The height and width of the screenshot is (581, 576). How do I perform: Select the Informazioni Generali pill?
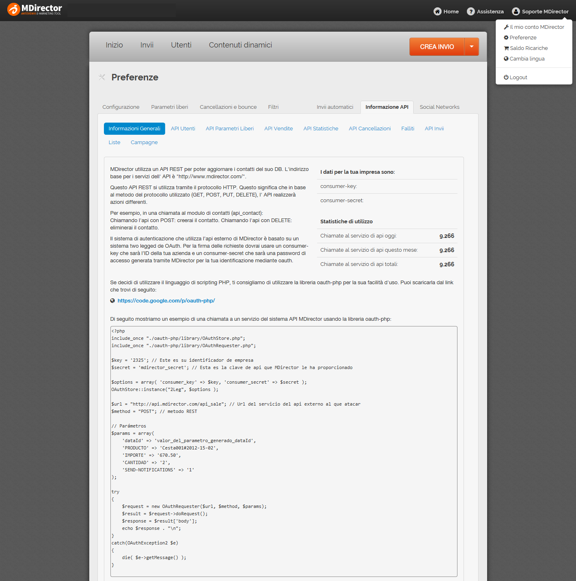pyautogui.click(x=134, y=129)
